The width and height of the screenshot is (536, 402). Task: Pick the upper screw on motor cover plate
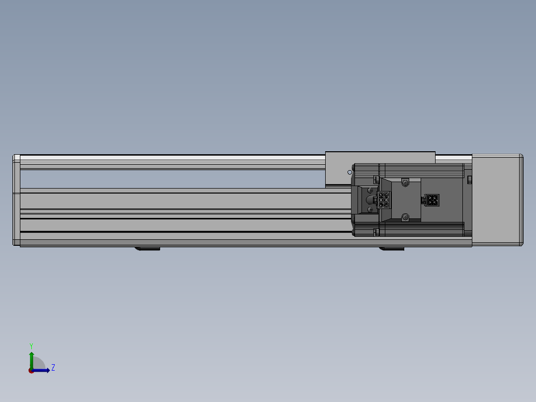tap(405, 183)
